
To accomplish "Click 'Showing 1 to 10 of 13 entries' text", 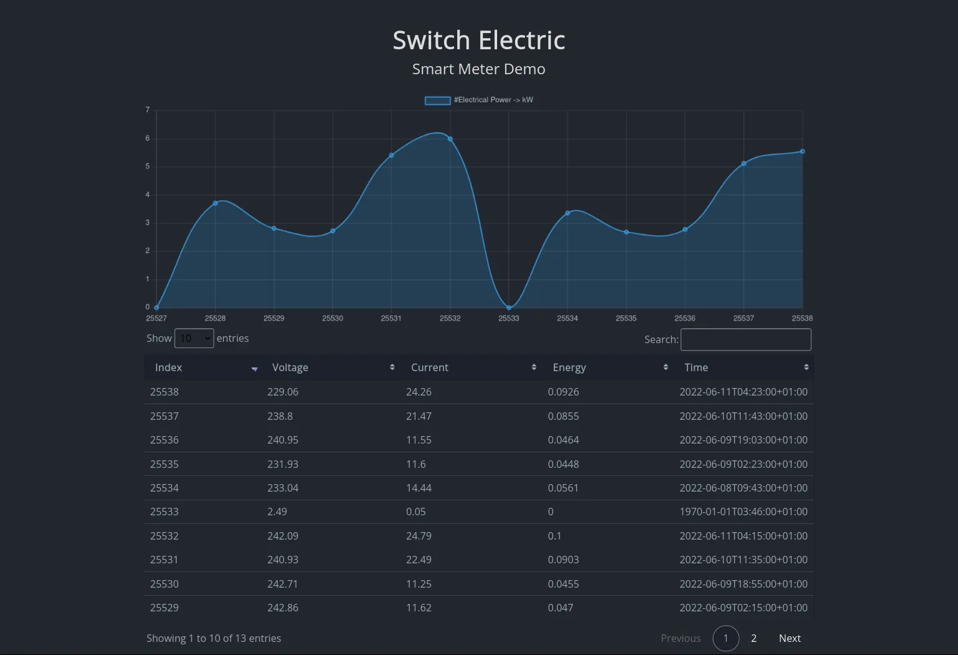I will tap(214, 638).
